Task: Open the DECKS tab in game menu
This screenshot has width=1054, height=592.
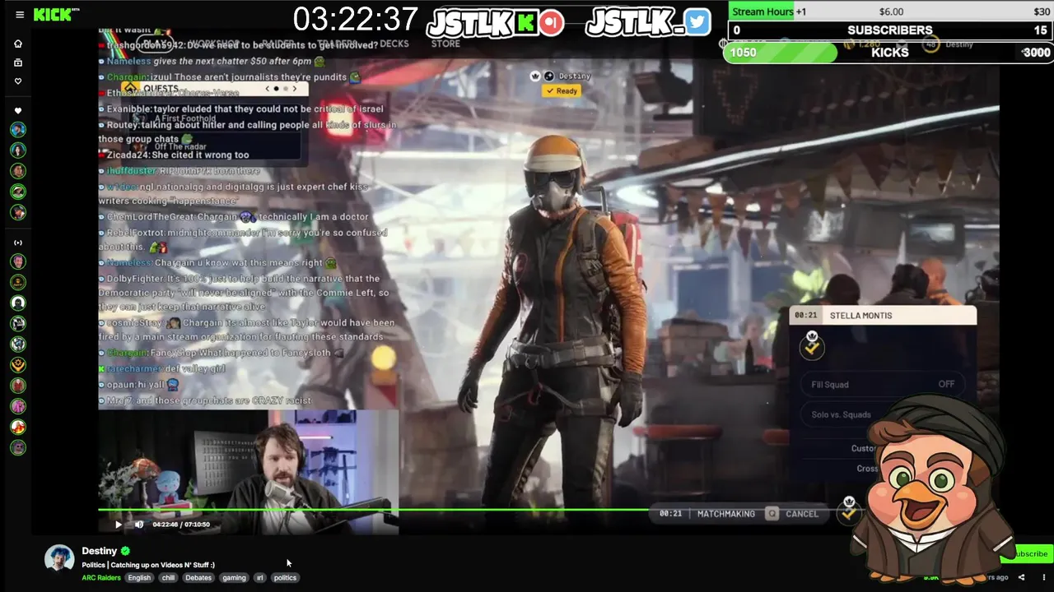Action: point(394,44)
